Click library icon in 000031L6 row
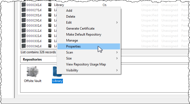The image size is (190, 104). 50,31
